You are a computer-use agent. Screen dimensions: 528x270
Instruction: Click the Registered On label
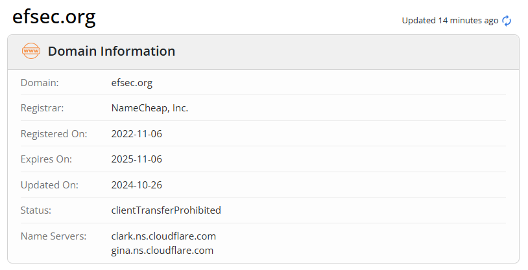click(54, 134)
